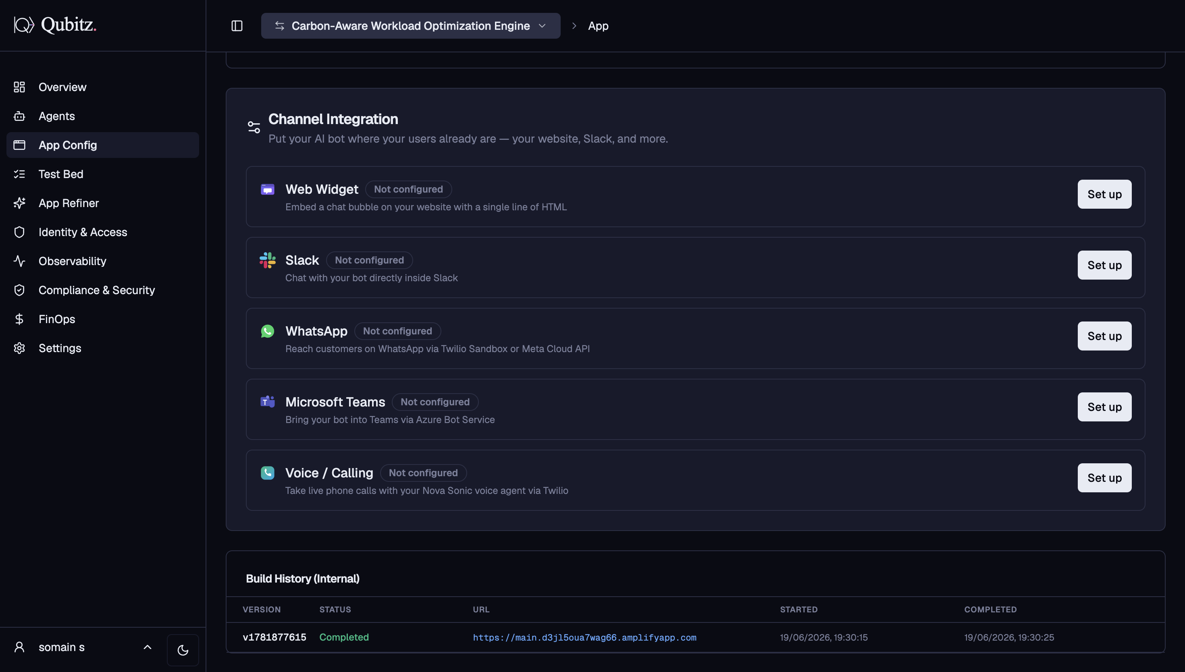Open the amplifyapp.com build URL

point(584,638)
